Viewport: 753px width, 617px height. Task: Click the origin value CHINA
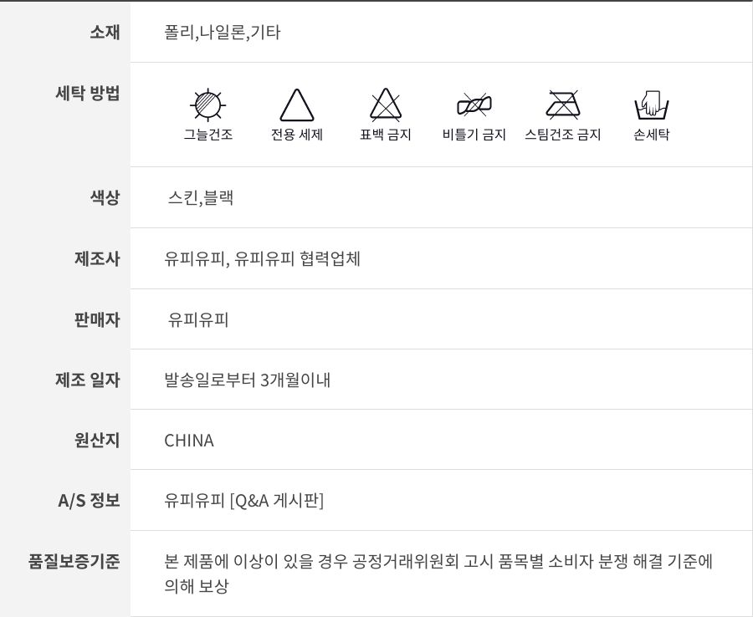[x=189, y=441]
